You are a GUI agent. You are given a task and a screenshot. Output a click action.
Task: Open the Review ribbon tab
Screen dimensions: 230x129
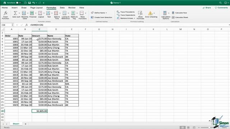click(72, 8)
